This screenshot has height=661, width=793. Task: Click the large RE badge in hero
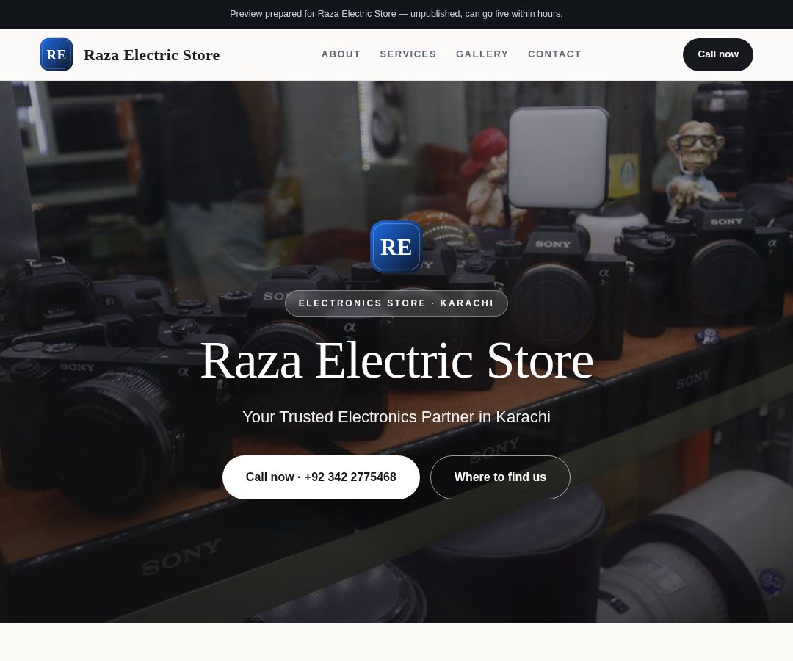(396, 247)
